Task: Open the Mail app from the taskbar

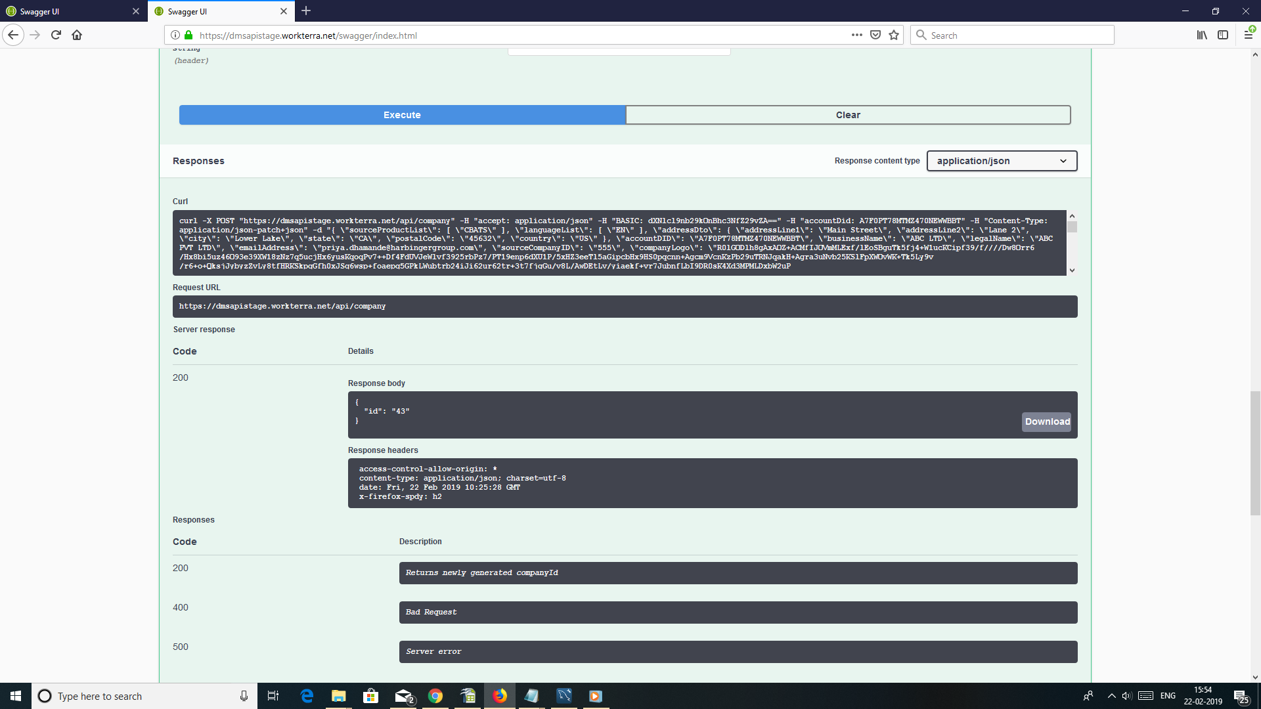Action: 403,696
